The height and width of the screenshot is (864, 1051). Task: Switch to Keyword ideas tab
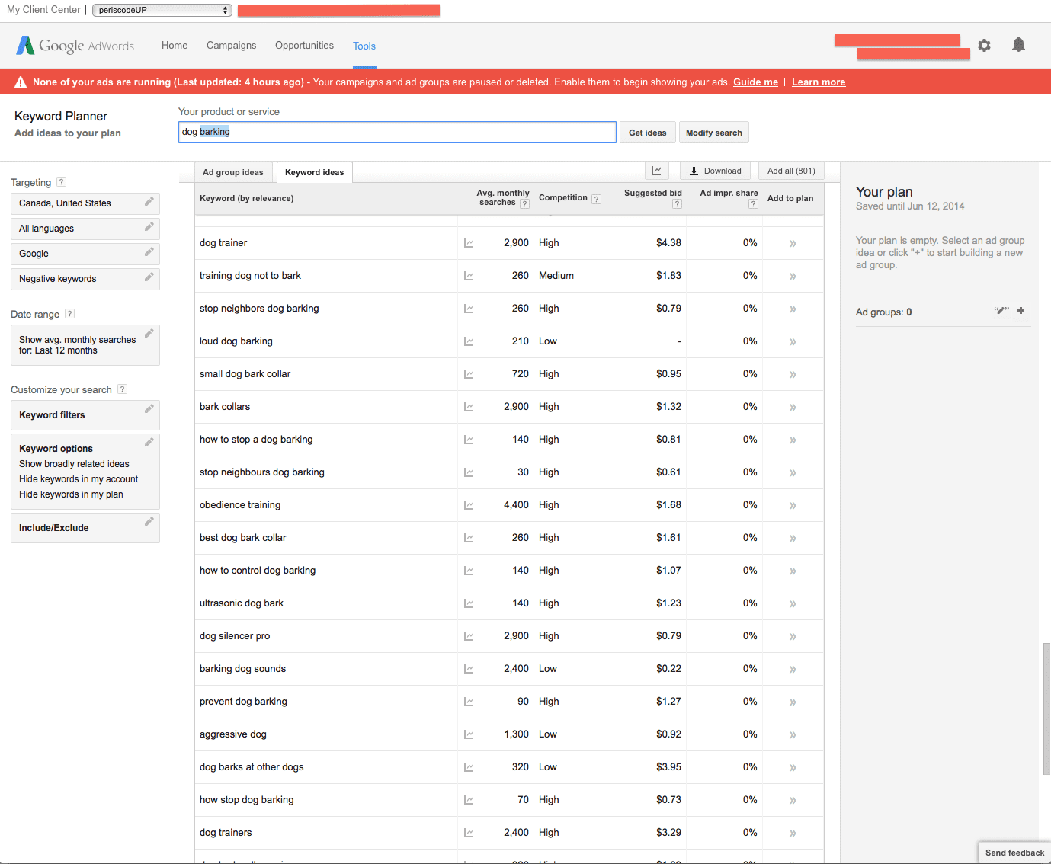[315, 172]
